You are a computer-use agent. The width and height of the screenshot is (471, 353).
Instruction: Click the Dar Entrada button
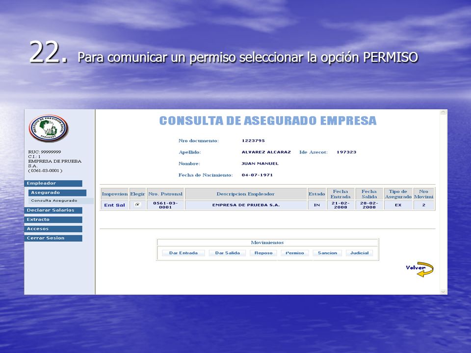pos(183,253)
